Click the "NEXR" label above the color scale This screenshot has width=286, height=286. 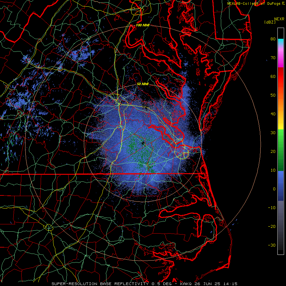pyautogui.click(x=279, y=19)
